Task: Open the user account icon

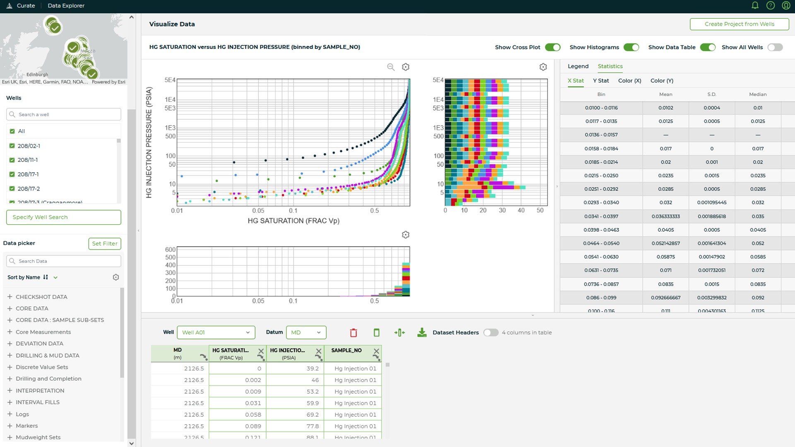Action: click(786, 5)
